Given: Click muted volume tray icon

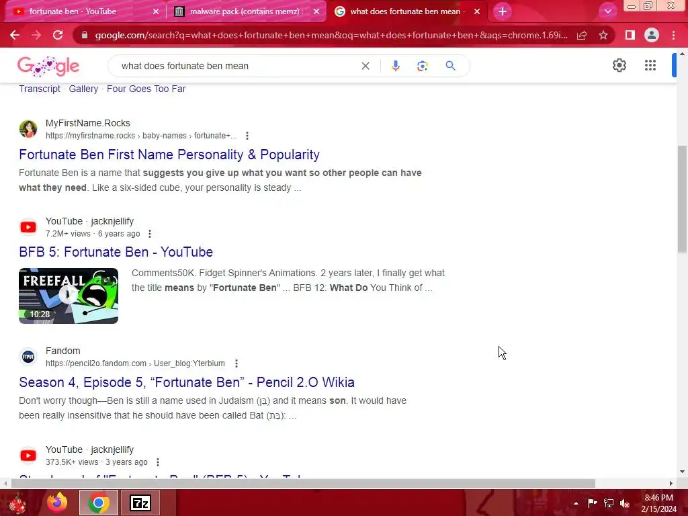Looking at the screenshot, I should point(625,503).
